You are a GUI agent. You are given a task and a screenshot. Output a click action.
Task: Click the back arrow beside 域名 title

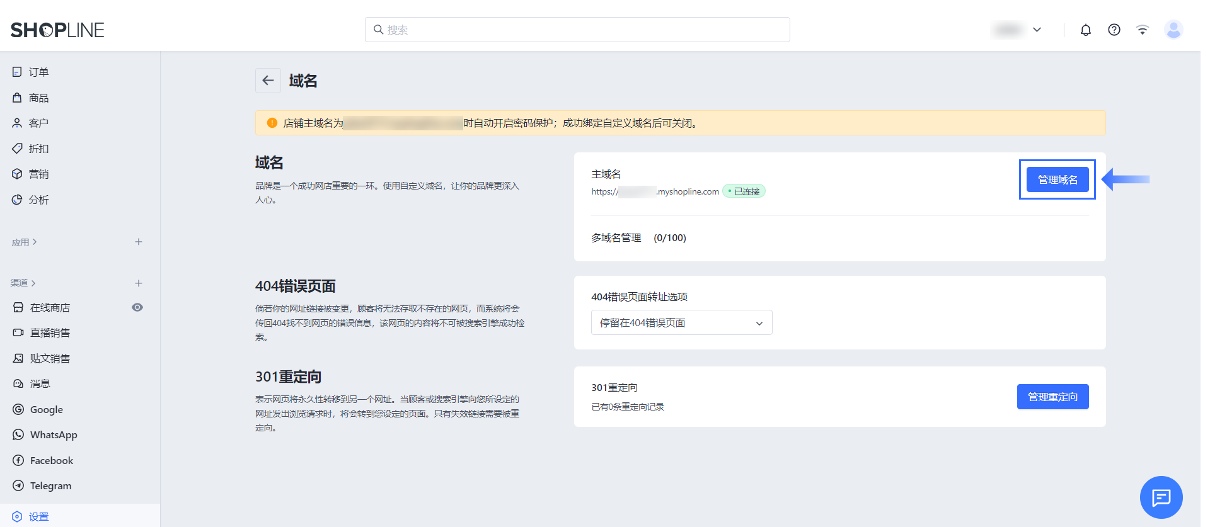[x=268, y=81]
